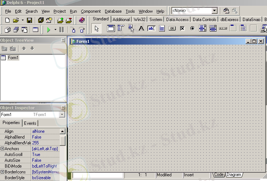The height and width of the screenshot is (181, 267).
Task: Open the Project menu
Action: tap(60, 11)
